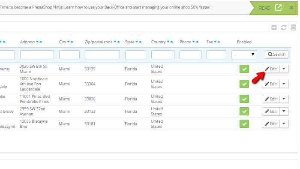
Task: Edit the 3030 SW 8th St store
Action: (x=271, y=69)
